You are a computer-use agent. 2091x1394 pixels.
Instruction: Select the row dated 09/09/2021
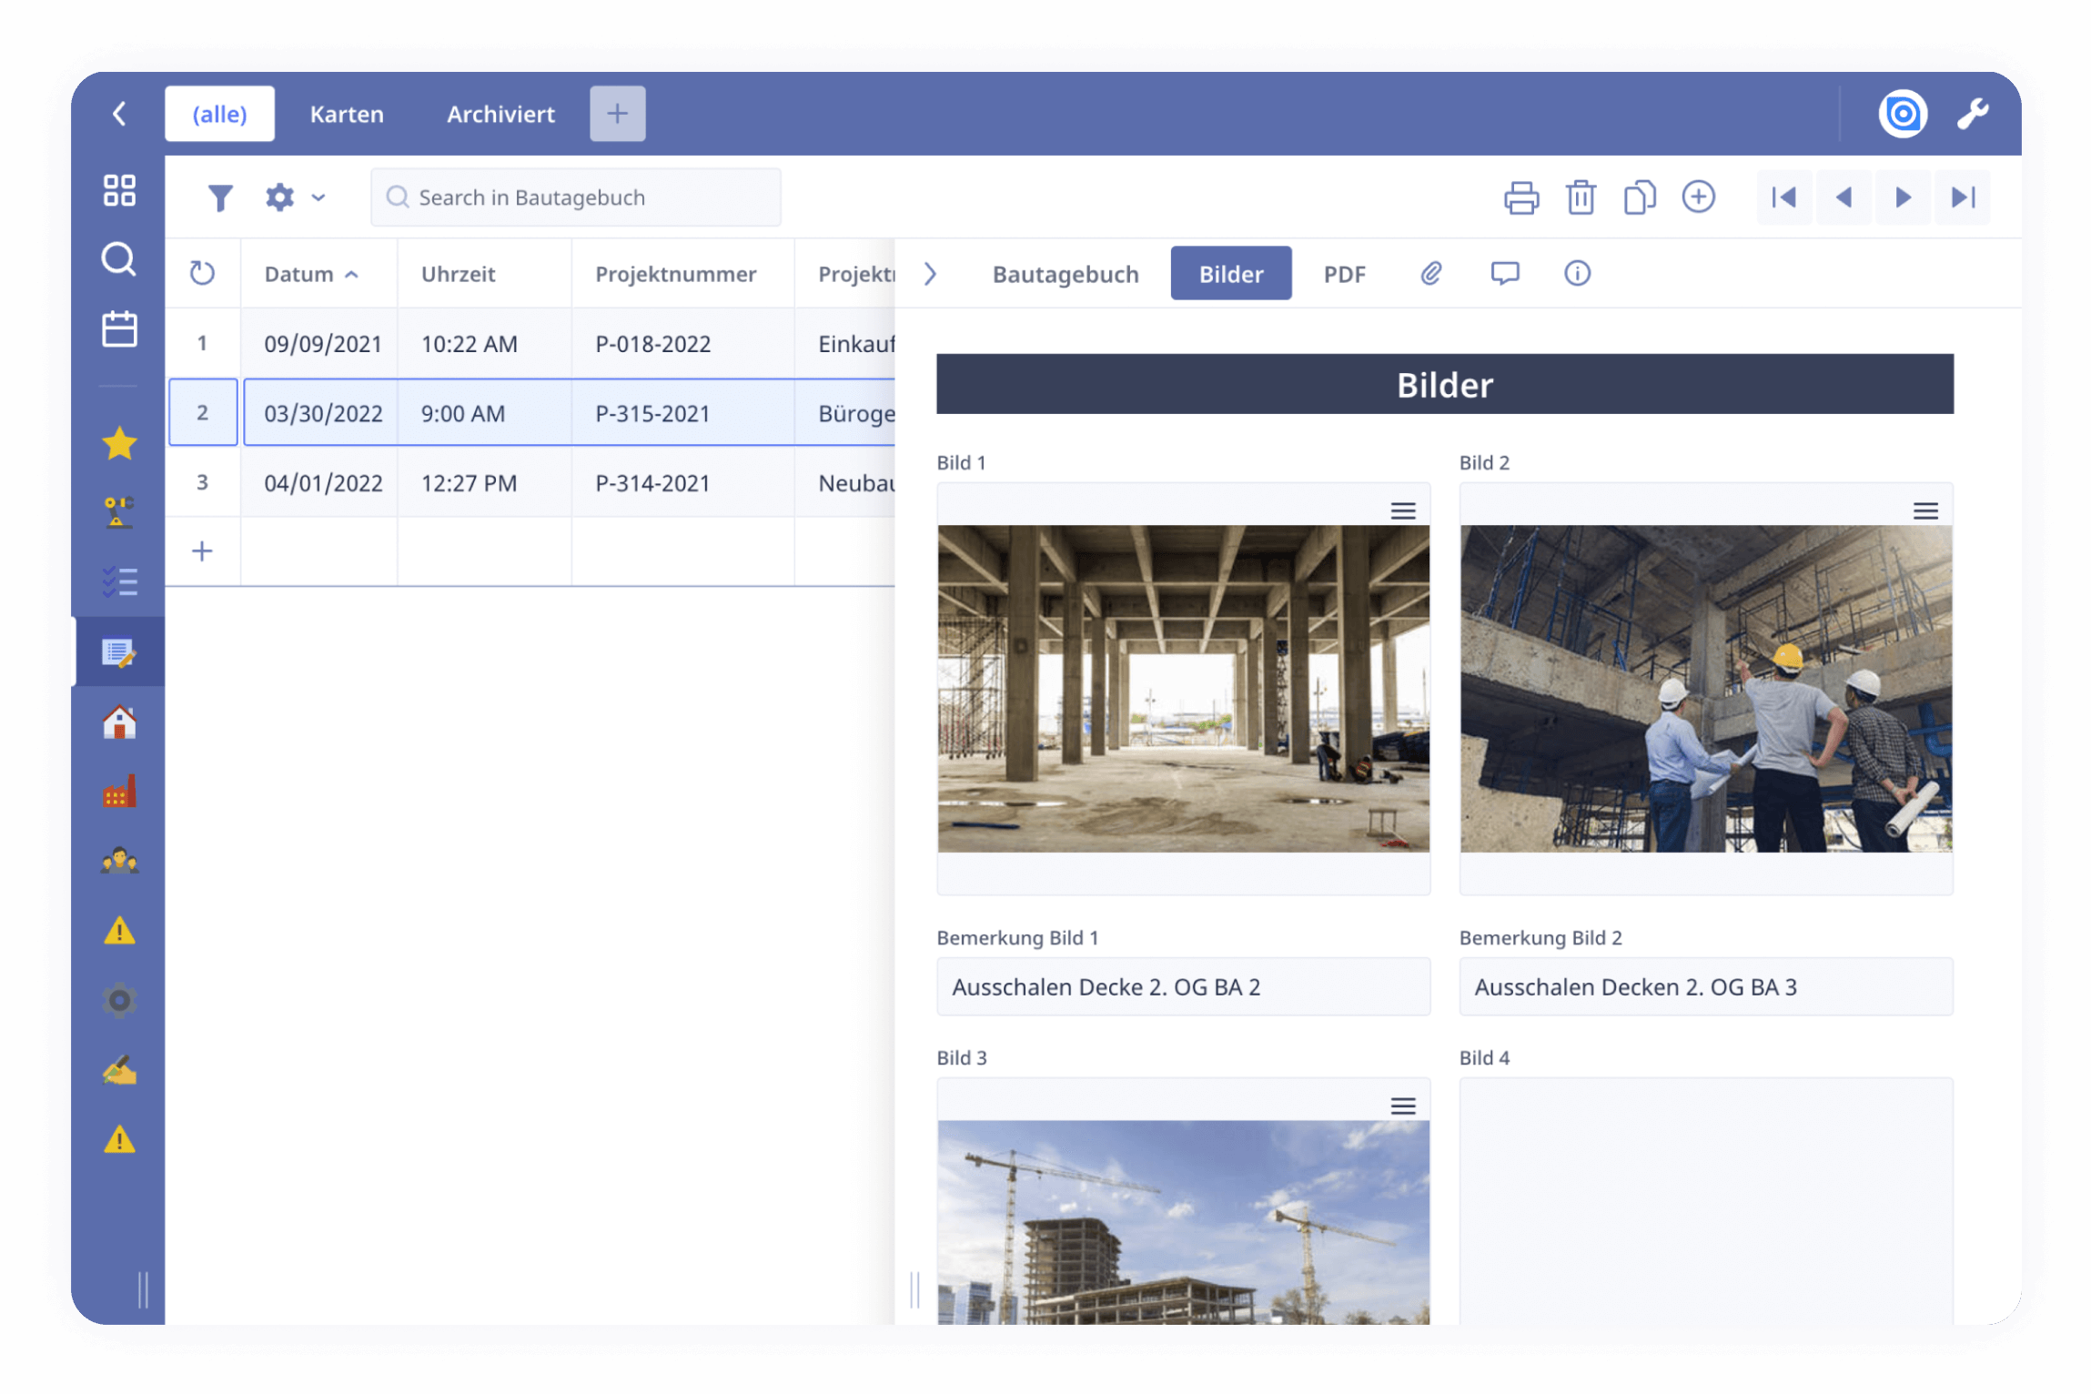(x=531, y=343)
